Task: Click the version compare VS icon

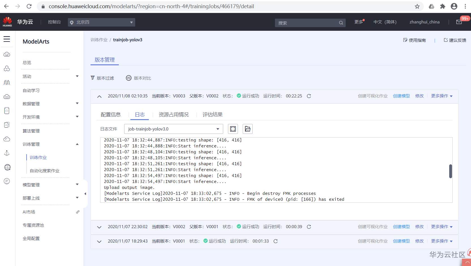Action: click(x=129, y=78)
